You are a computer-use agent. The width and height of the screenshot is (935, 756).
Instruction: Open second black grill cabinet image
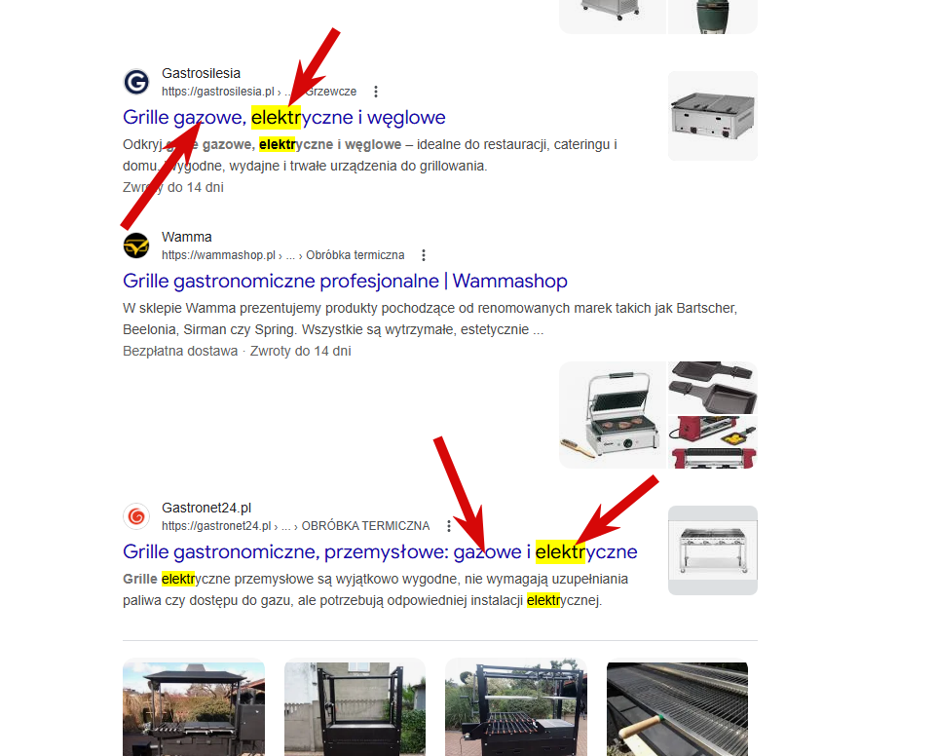(355, 707)
